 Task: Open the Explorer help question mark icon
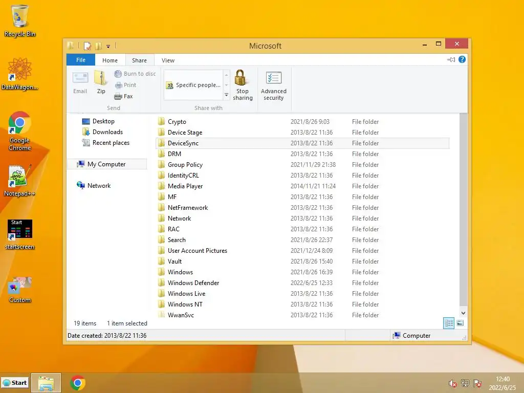click(x=462, y=59)
